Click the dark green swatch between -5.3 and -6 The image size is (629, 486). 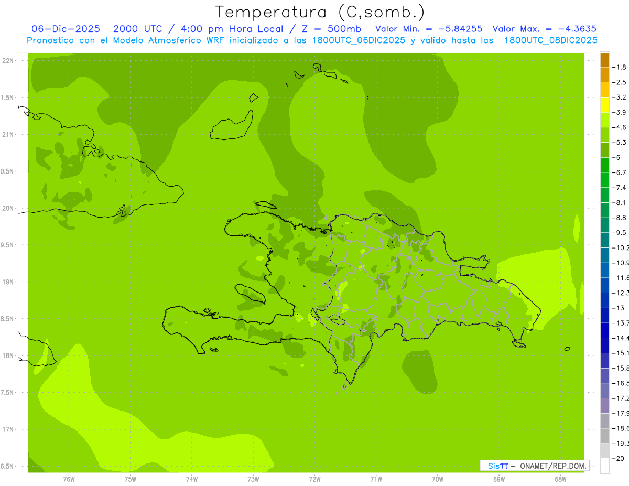pos(604,150)
